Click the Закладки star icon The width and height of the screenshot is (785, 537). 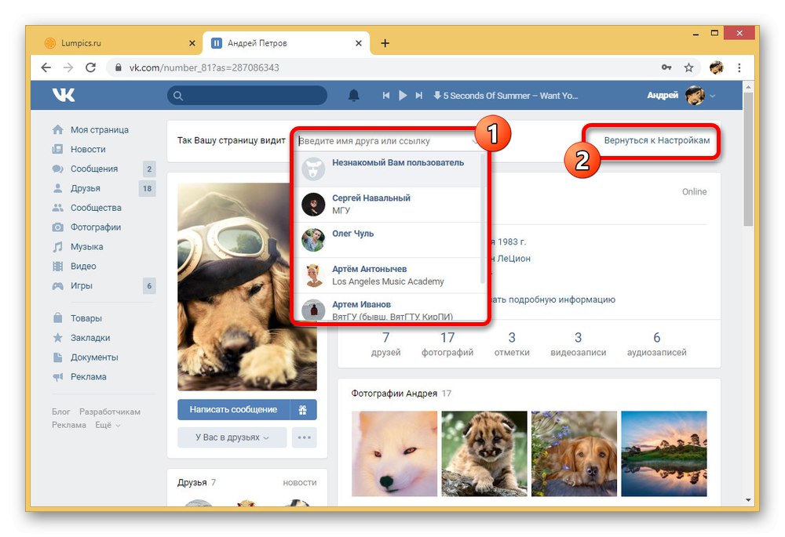pos(58,338)
